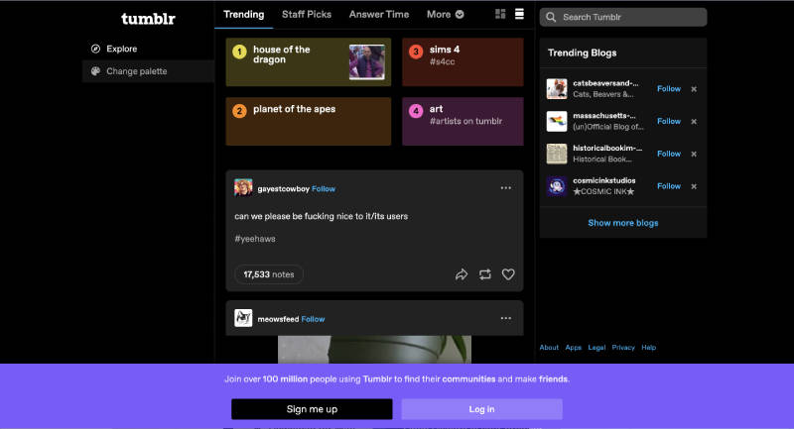Click the share arrow on gayestcowboy's post
This screenshot has height=429, width=794.
(462, 274)
